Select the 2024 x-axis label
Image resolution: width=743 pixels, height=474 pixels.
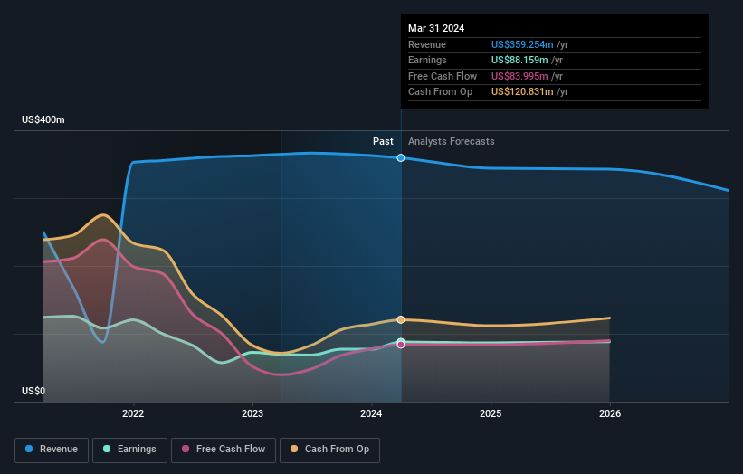[x=371, y=413]
